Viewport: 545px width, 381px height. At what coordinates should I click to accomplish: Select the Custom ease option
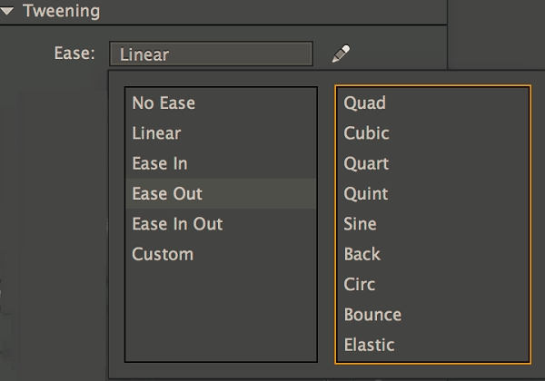[x=163, y=254]
